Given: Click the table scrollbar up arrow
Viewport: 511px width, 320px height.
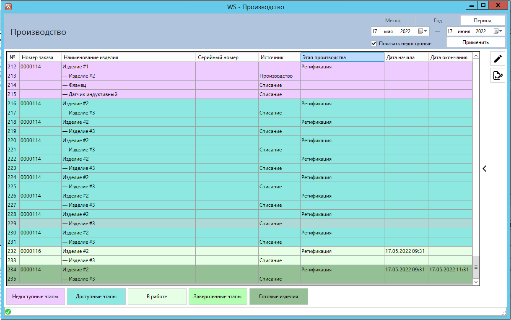Looking at the screenshot, I should [x=476, y=56].
